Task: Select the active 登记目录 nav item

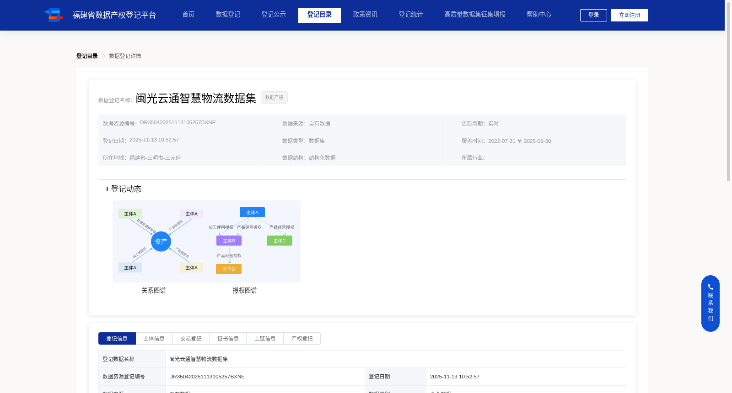Action: coord(319,15)
